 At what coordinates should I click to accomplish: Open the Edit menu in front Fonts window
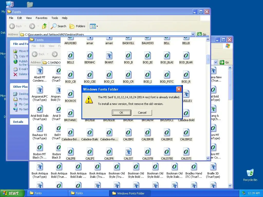(x=20, y=18)
